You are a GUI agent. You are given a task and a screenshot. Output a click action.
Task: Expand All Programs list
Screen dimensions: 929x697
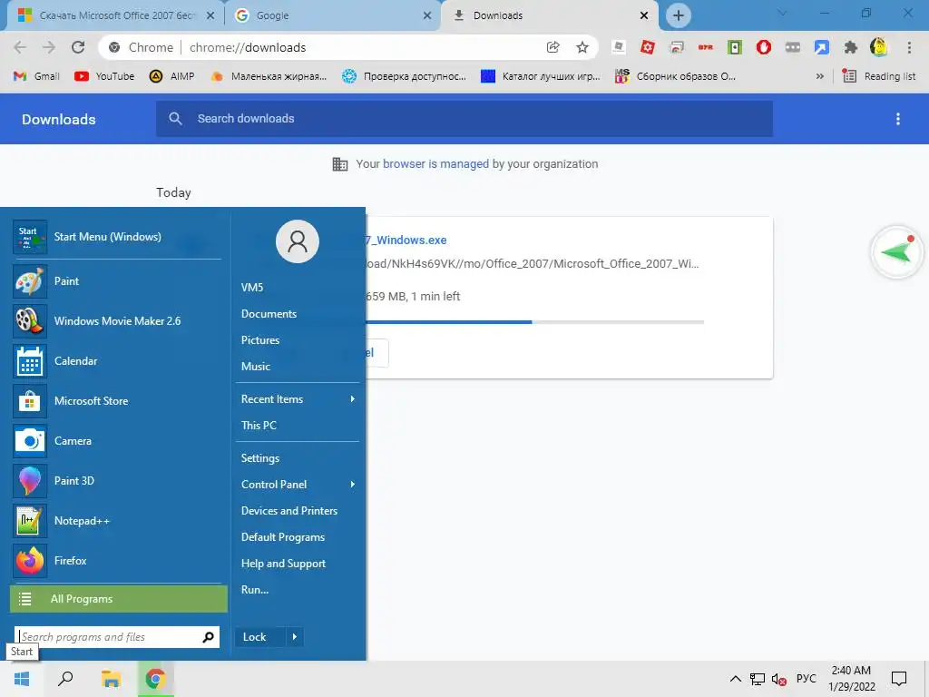click(119, 599)
